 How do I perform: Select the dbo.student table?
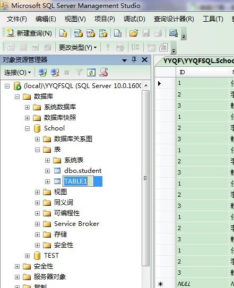tap(83, 171)
